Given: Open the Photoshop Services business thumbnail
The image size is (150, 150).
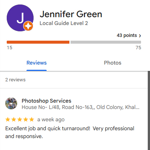Looking at the screenshot, I should pos(11,103).
